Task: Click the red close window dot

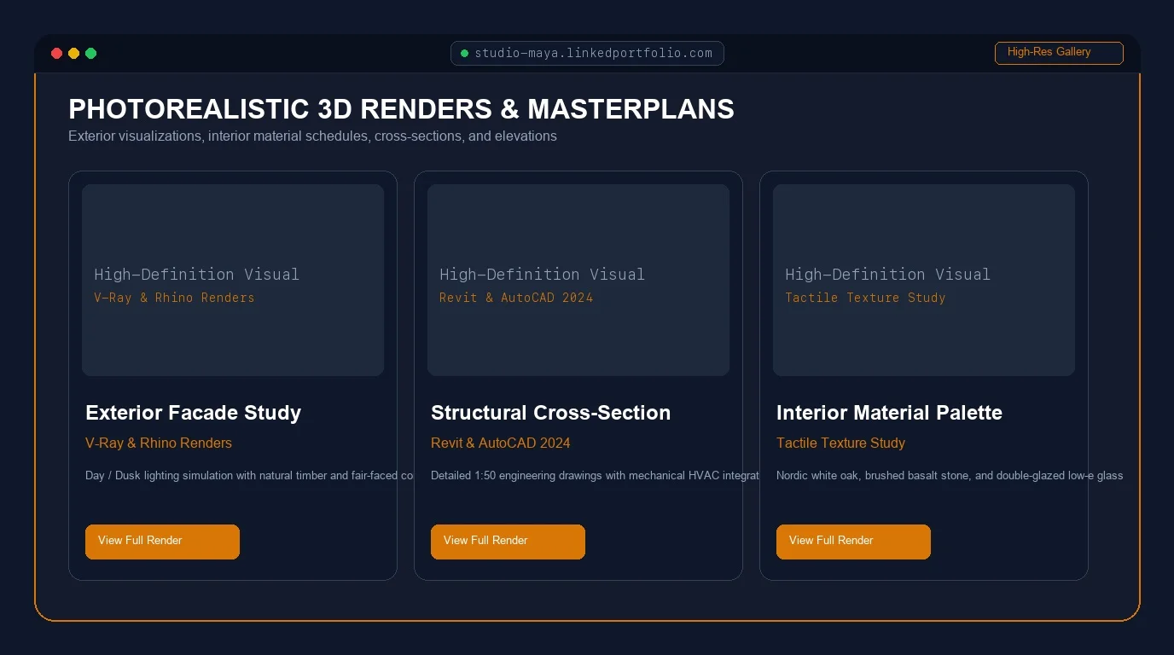Action: (x=57, y=54)
